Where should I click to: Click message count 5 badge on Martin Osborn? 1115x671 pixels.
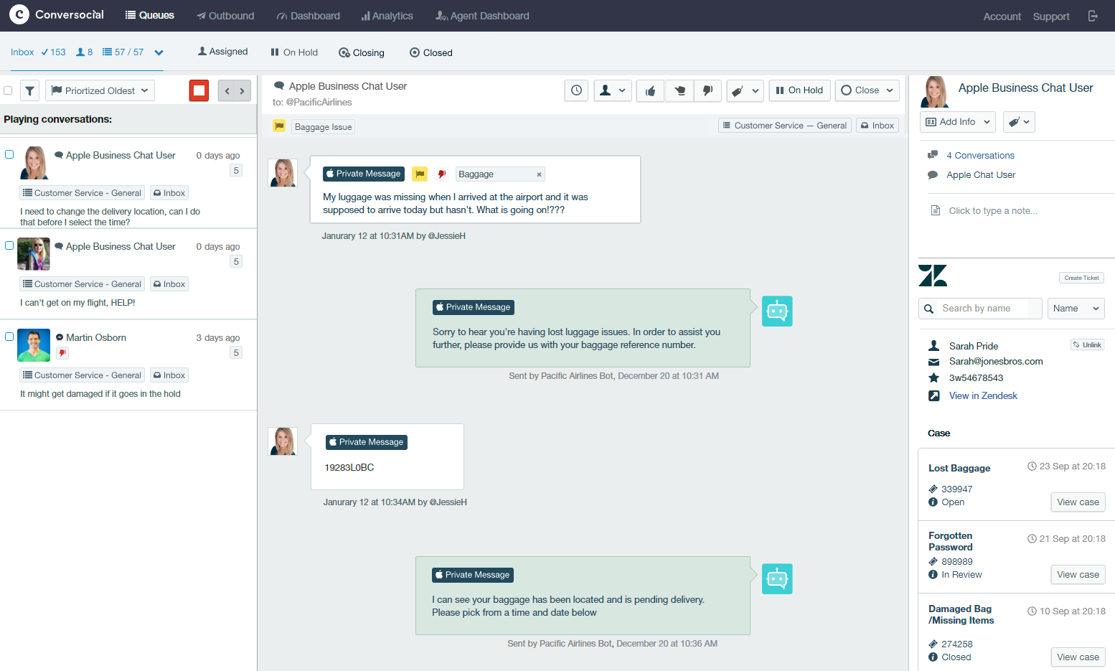pos(236,352)
